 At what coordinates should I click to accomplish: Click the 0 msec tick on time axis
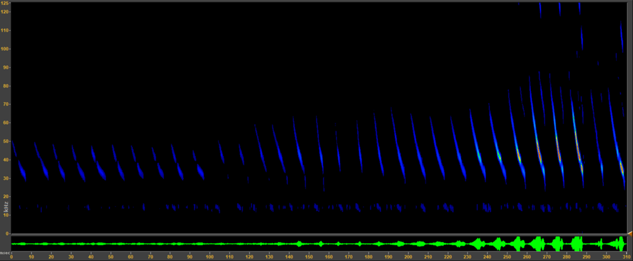tap(11, 257)
